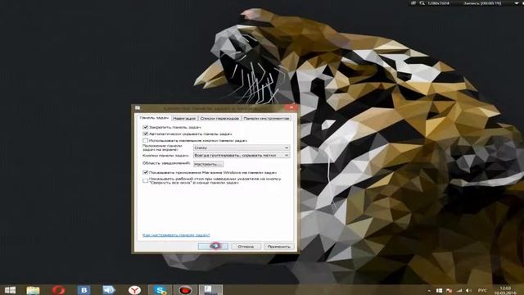Click the Настроить notification area button

[x=208, y=164]
